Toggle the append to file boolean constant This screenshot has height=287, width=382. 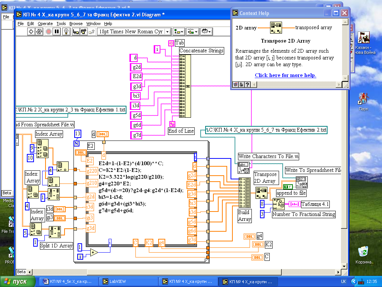coord(288,187)
